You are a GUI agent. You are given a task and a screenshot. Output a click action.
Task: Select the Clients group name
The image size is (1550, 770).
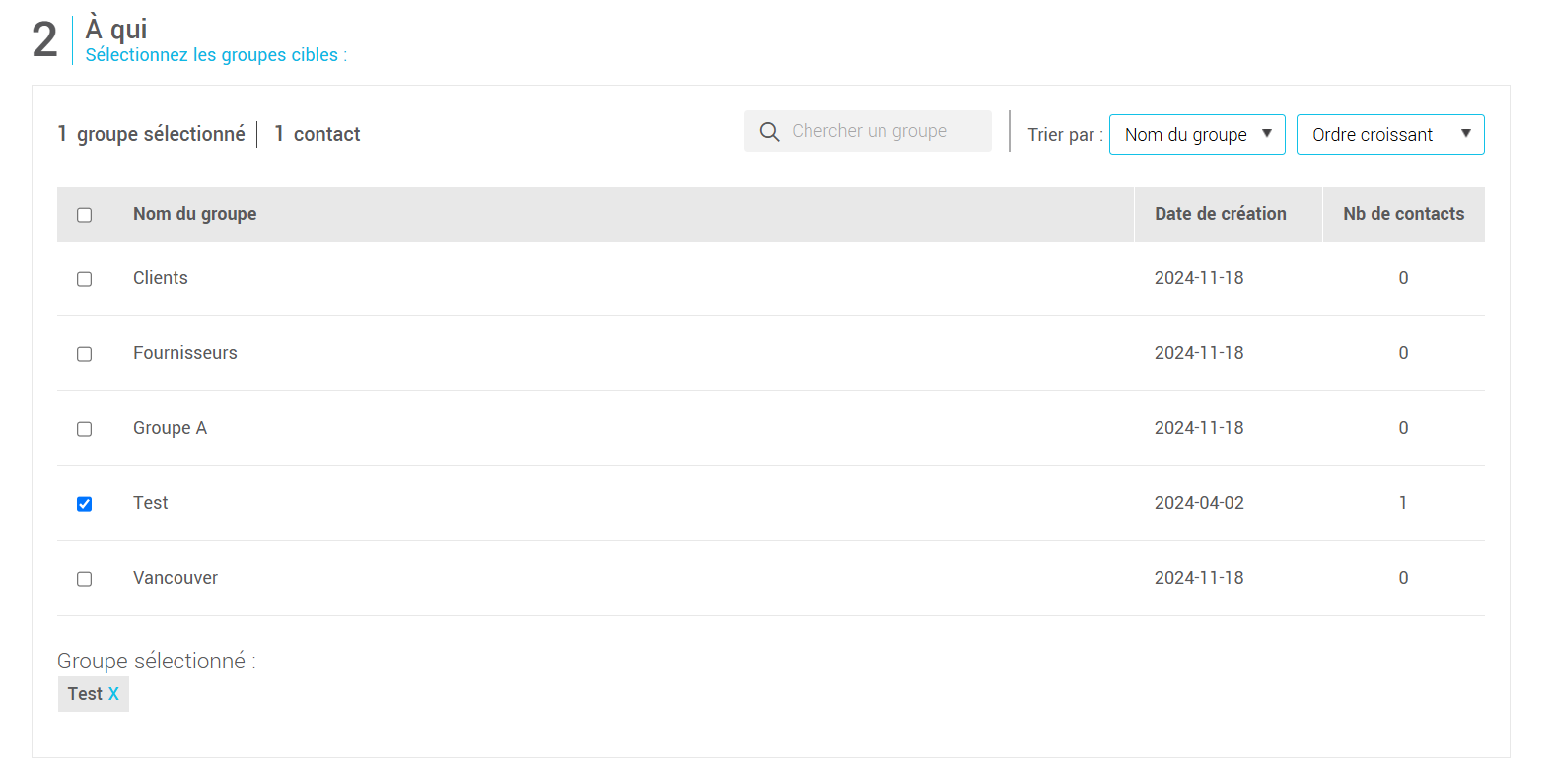point(161,278)
